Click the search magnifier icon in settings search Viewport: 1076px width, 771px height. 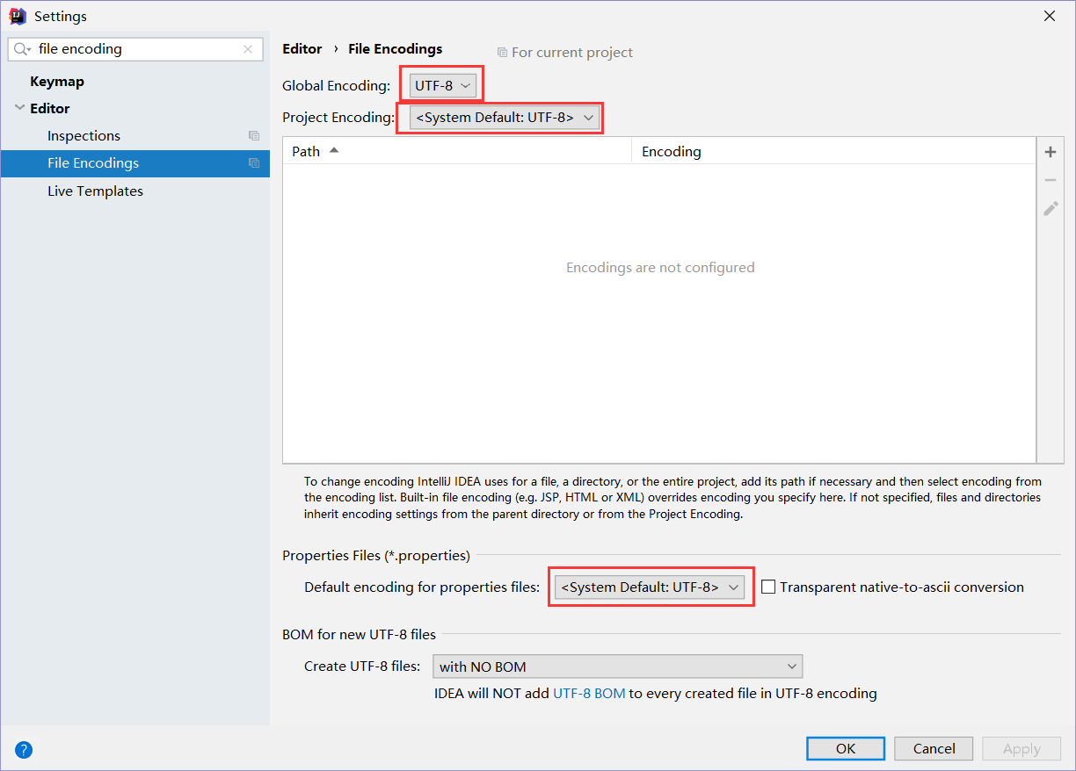tap(22, 49)
